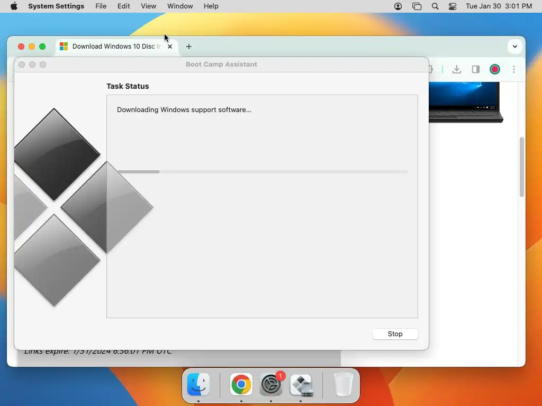Image resolution: width=542 pixels, height=406 pixels.
Task: Open Chrome three-dot menu
Action: tap(514, 69)
